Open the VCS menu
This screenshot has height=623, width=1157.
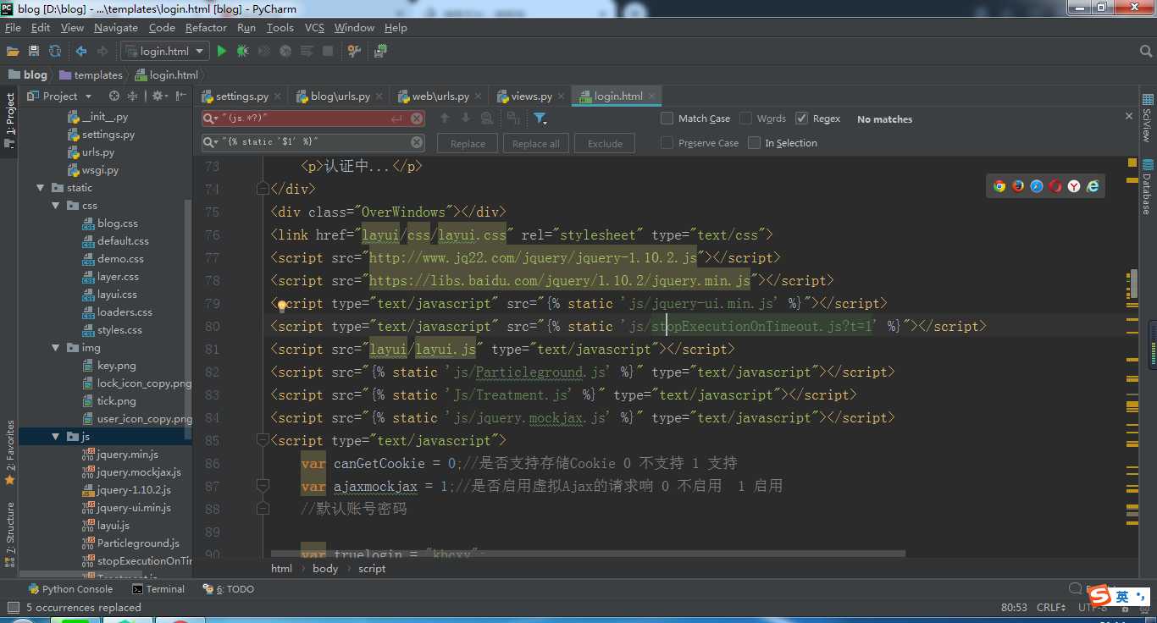point(314,28)
